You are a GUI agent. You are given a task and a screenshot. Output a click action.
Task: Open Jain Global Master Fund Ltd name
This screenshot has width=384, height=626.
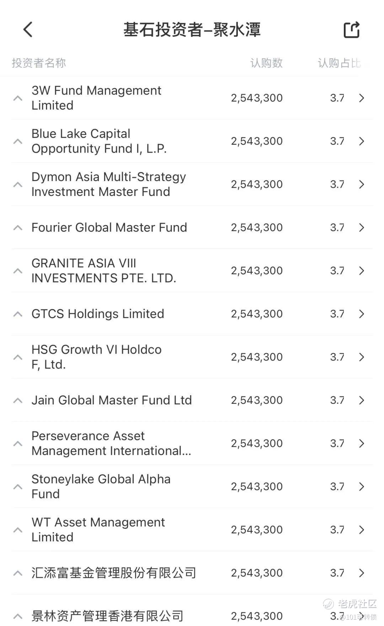point(112,400)
